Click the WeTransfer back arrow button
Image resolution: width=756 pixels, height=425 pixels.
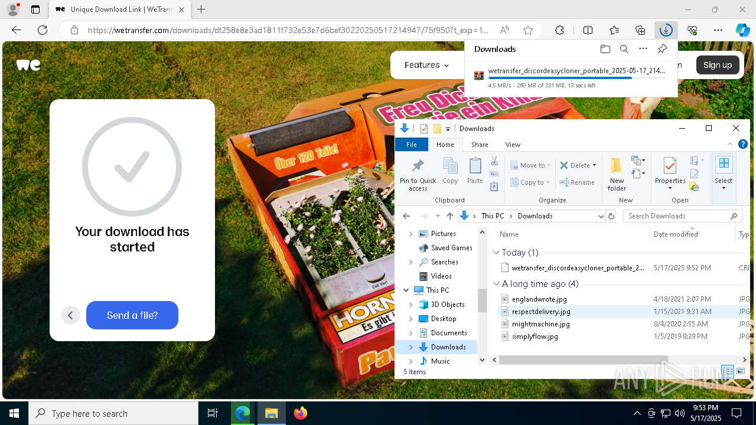[70, 315]
